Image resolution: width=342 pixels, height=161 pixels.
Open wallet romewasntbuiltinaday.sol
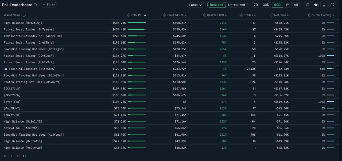coord(33,36)
